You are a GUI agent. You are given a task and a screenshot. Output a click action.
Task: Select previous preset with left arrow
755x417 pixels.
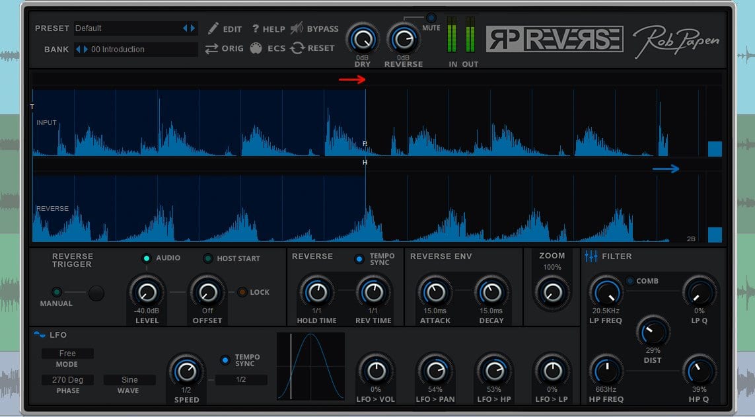click(x=185, y=28)
